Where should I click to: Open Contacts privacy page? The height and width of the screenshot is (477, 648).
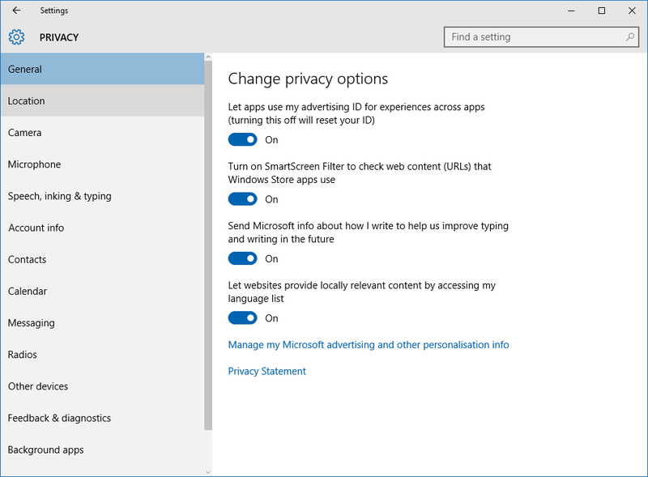[103, 260]
